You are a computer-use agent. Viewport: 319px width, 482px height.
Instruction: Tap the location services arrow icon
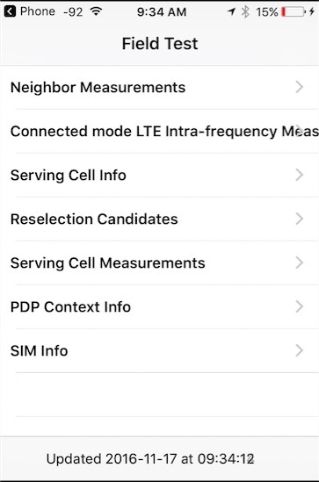click(x=231, y=11)
